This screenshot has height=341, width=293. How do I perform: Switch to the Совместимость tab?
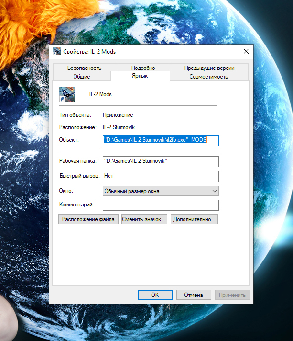coord(209,77)
